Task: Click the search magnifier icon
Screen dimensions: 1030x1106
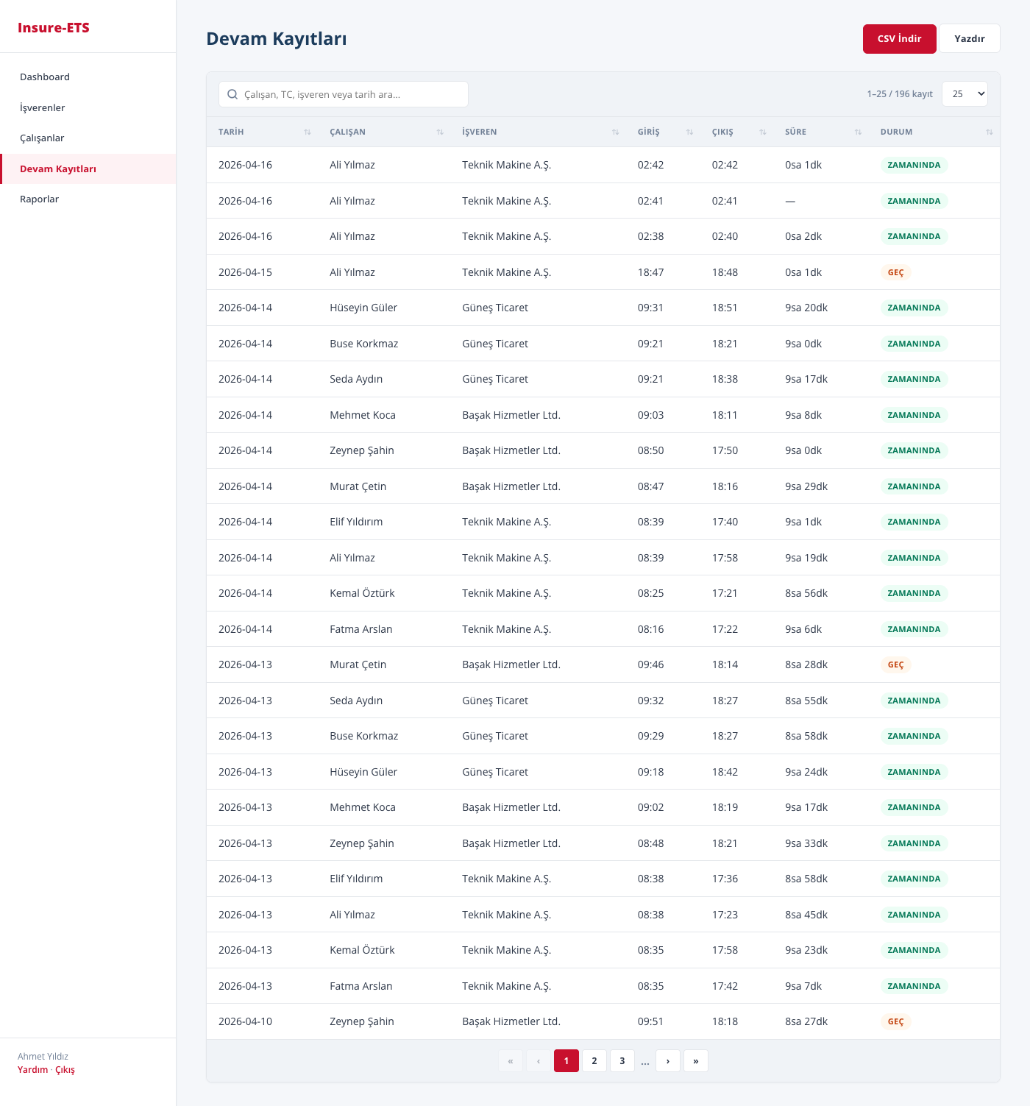Action: (232, 94)
